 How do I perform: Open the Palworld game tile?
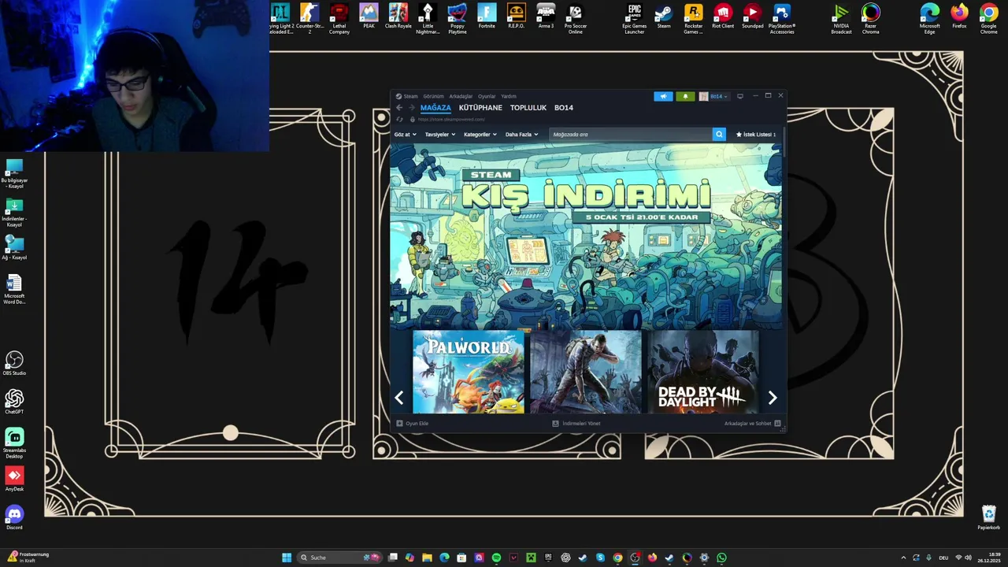[469, 372]
